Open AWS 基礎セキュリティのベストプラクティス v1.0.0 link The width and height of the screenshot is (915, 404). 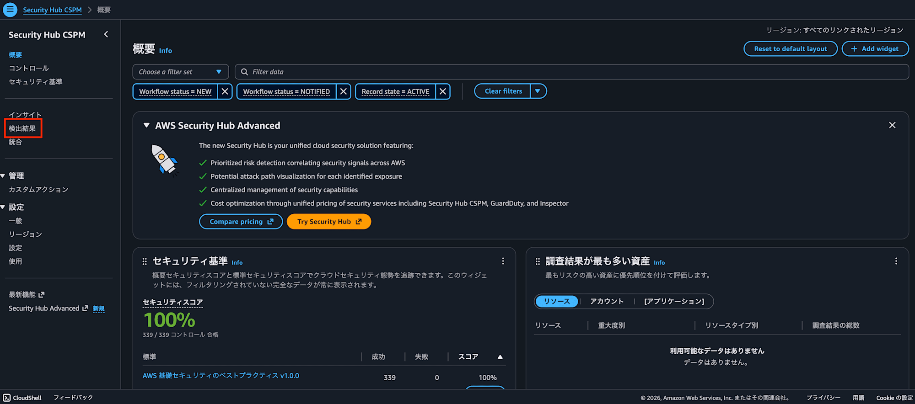click(x=221, y=376)
